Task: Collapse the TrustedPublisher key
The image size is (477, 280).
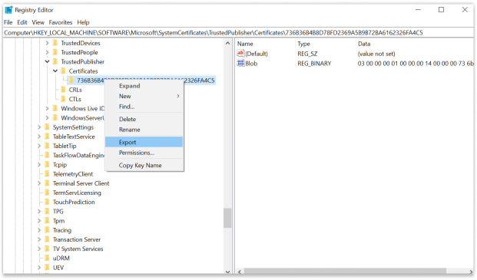Action: [x=47, y=61]
